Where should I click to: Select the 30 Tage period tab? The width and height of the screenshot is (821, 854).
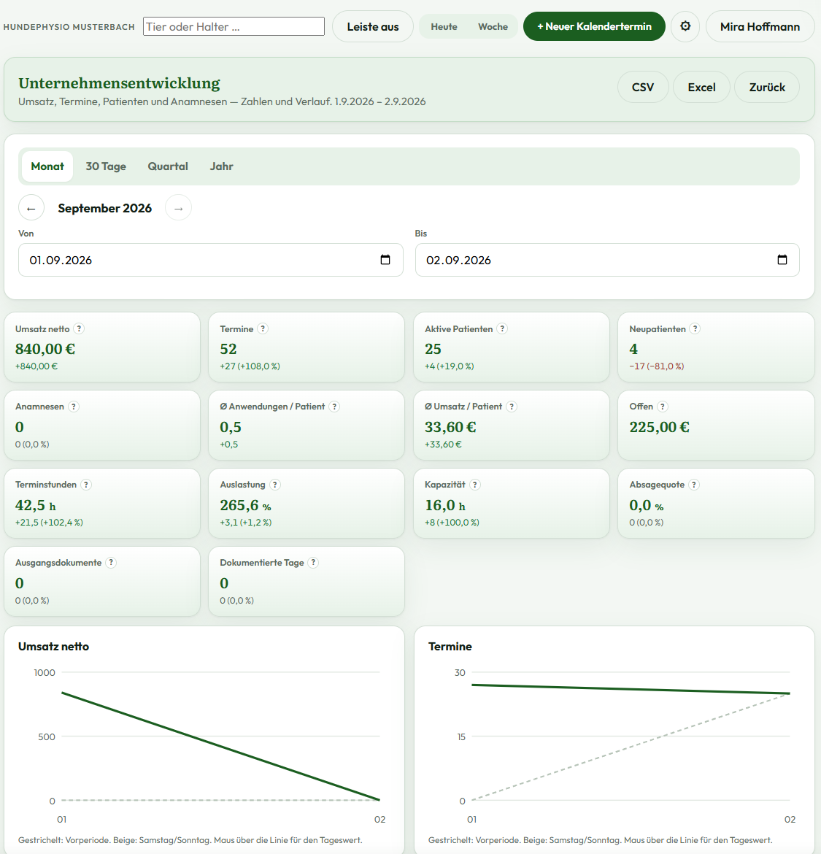coord(106,166)
